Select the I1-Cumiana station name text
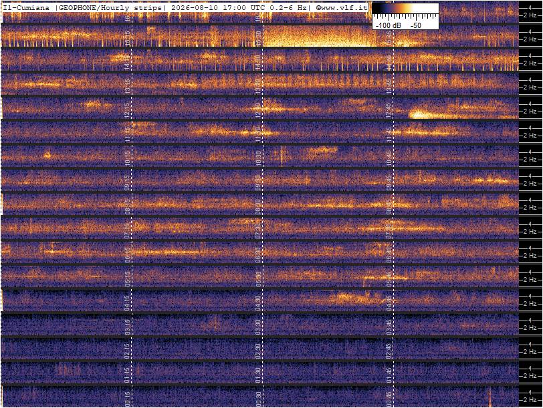Viewport: 543px width, 408px height. tap(25, 7)
